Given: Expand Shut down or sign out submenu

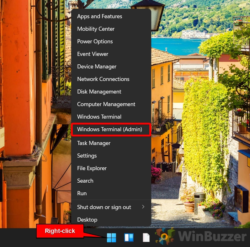Looking at the screenshot, I should [111, 207].
